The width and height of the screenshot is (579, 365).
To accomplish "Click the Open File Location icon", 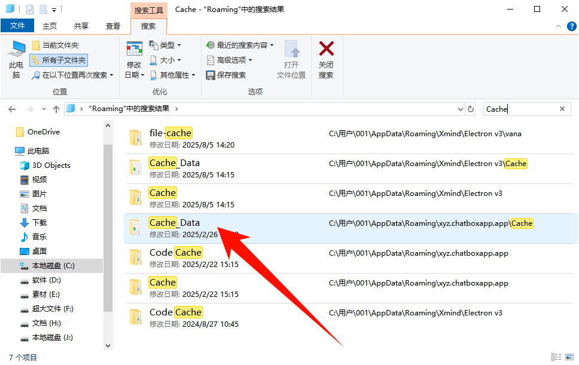I will coord(291,50).
